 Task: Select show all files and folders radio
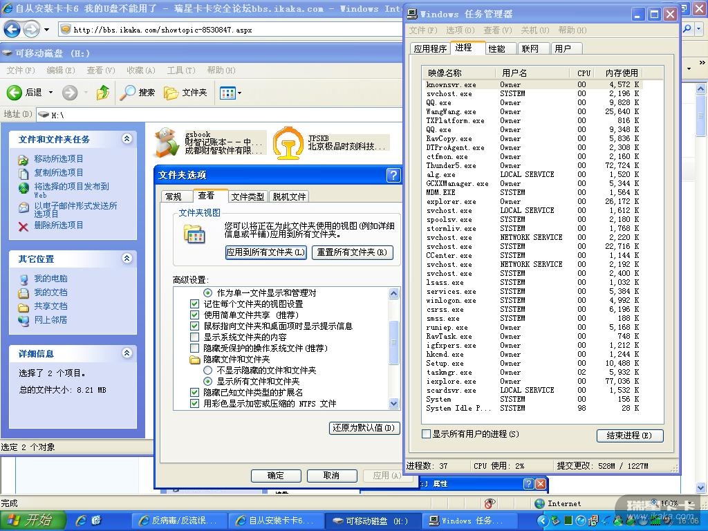207,382
